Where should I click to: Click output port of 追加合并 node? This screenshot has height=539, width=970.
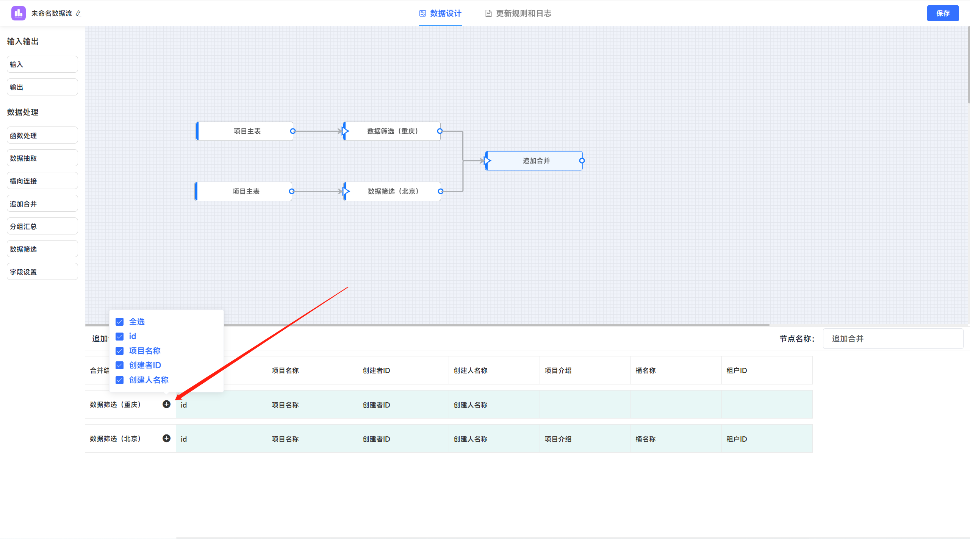point(582,161)
